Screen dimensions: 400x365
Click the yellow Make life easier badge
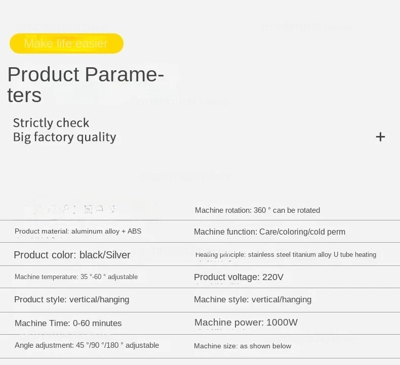pyautogui.click(x=66, y=43)
